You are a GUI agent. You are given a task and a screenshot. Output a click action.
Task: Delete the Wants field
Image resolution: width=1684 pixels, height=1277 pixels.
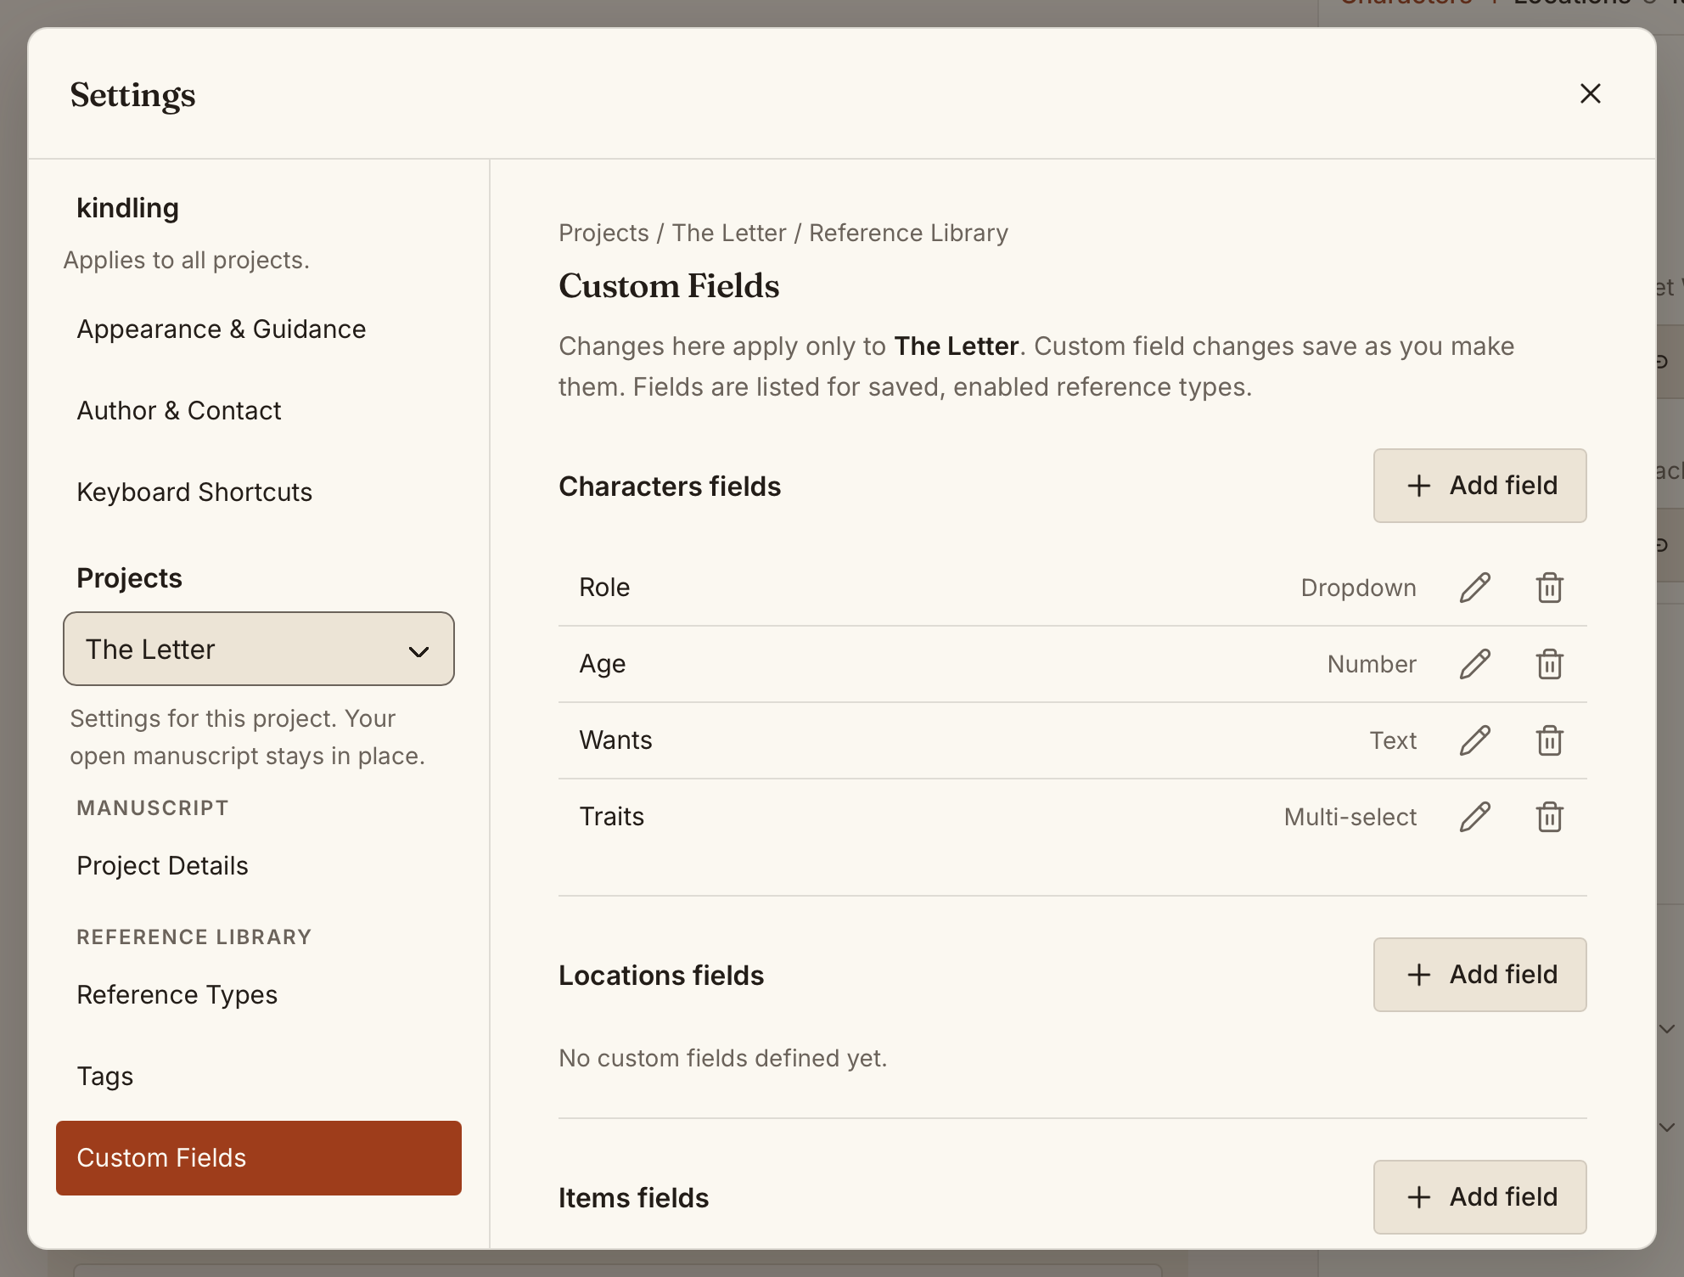pyautogui.click(x=1550, y=740)
